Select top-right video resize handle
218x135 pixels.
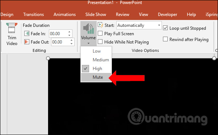point(214,58)
